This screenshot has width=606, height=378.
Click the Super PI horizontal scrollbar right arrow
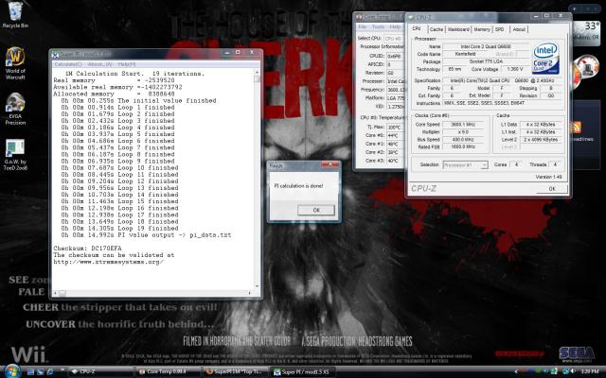click(250, 293)
